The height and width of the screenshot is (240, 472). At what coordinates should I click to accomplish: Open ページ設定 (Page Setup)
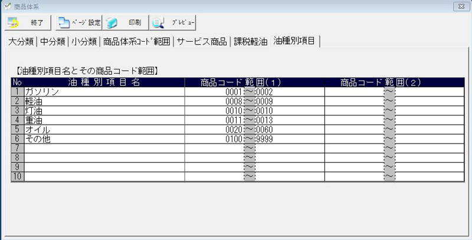(79, 23)
